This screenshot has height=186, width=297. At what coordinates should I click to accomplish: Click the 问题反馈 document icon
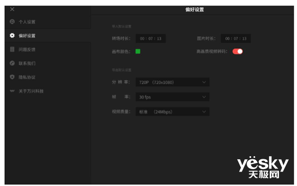(x=12, y=49)
